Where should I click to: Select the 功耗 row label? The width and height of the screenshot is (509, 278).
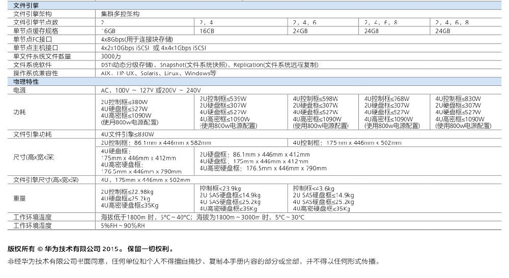point(19,112)
